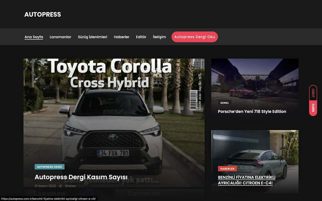Viewport: 322px width, 201px height.
Task: Open the Autopress Dergi Kasım Sayısı article title
Action: [81, 177]
